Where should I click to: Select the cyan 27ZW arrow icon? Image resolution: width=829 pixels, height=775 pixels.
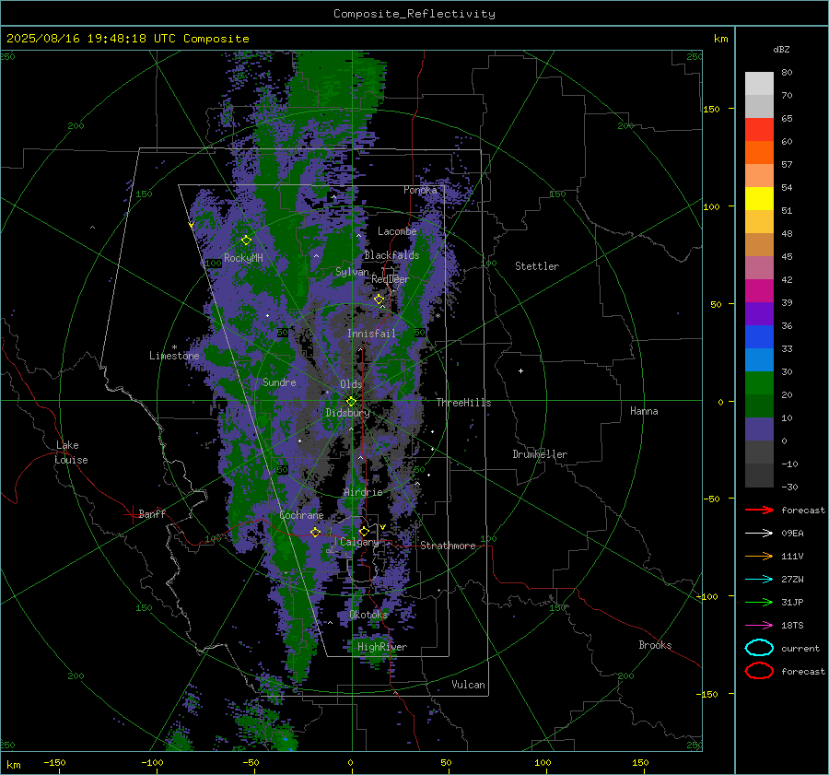(759, 579)
